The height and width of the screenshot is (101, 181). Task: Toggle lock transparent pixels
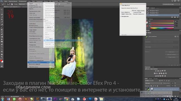click(151, 86)
